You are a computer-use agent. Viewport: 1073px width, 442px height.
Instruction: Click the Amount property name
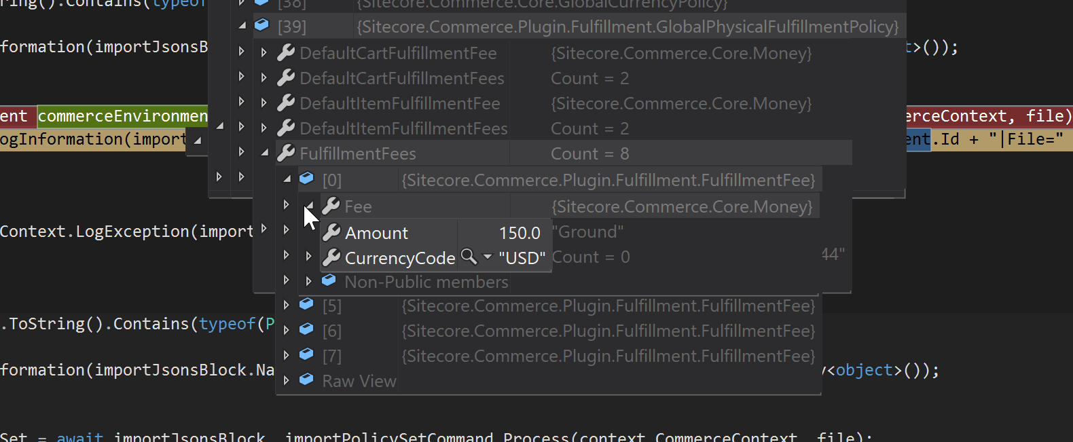click(377, 233)
